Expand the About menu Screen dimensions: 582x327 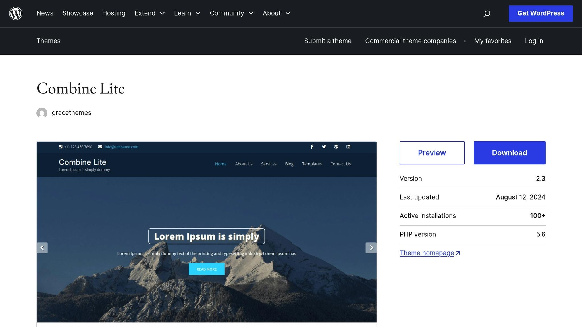[x=277, y=13]
